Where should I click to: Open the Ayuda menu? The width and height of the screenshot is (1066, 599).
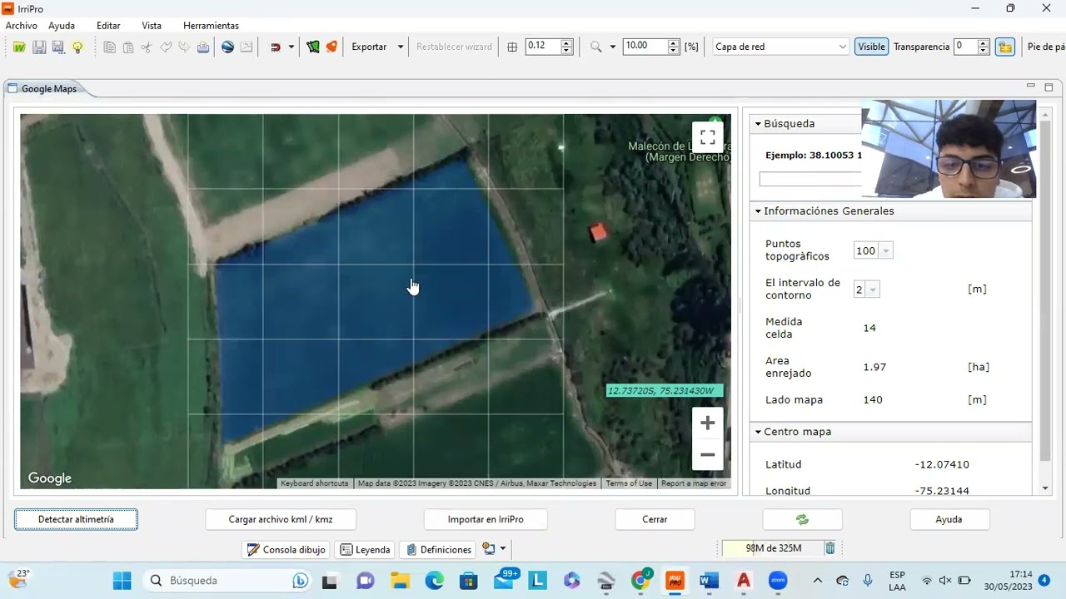pyautogui.click(x=62, y=26)
